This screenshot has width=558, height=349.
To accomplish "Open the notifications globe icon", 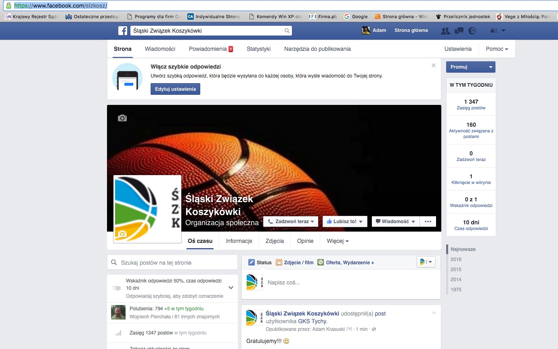I will (472, 31).
